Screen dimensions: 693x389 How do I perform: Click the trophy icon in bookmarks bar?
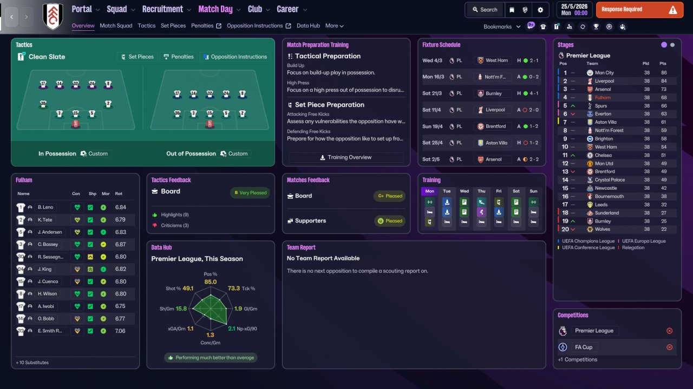596,26
